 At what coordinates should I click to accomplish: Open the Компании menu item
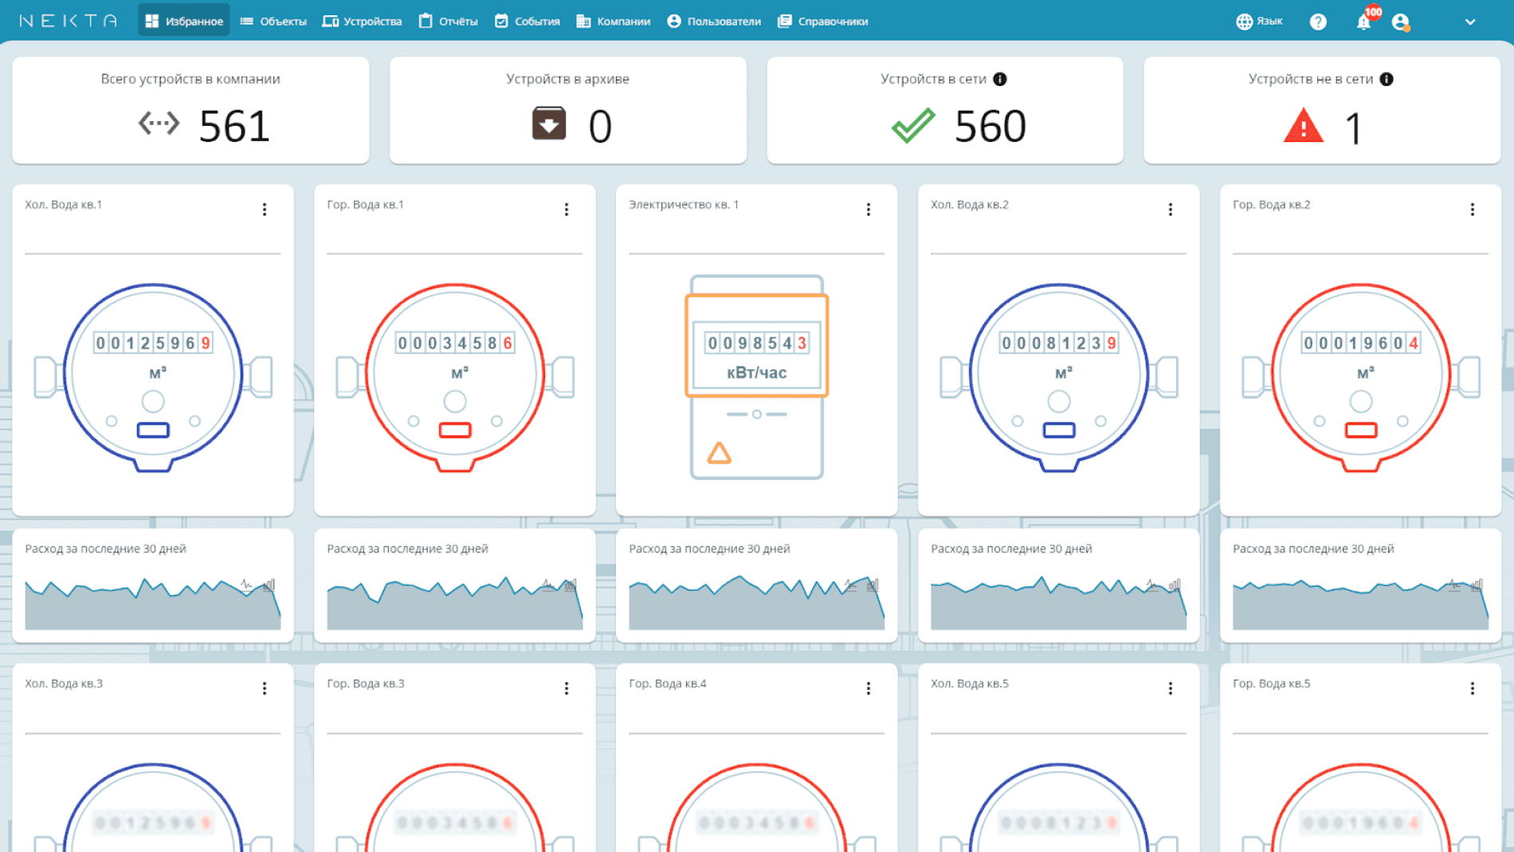tap(613, 22)
